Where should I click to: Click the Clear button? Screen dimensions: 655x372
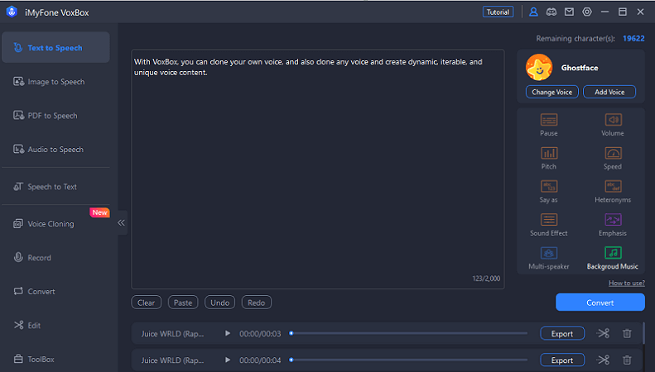[x=147, y=303]
